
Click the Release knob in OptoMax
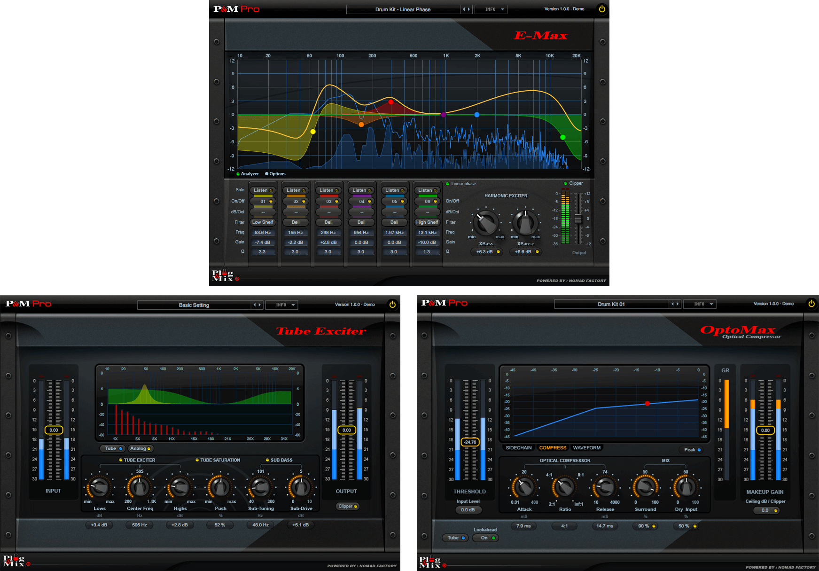click(x=605, y=487)
